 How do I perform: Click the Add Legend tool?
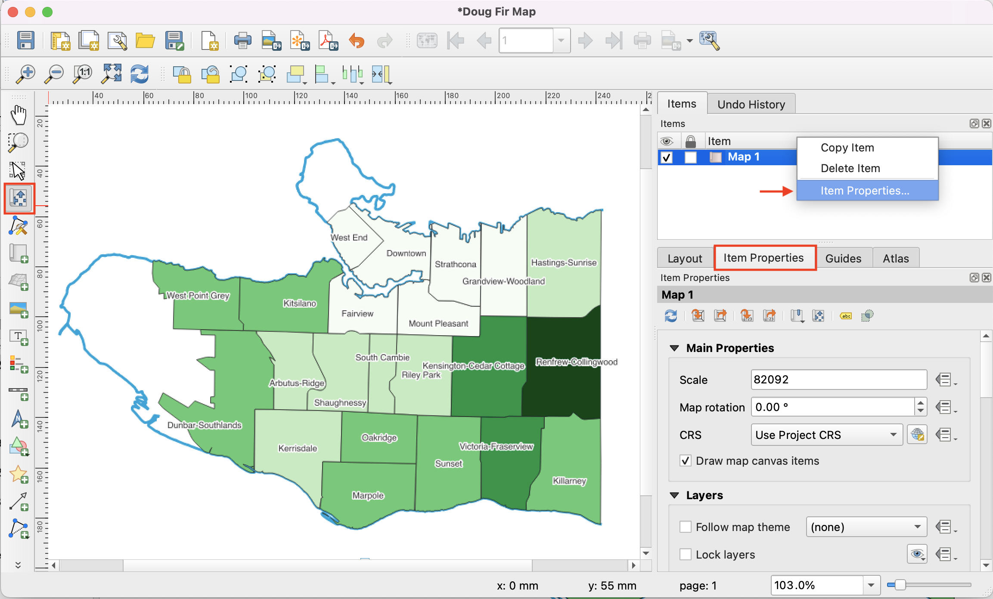(18, 364)
